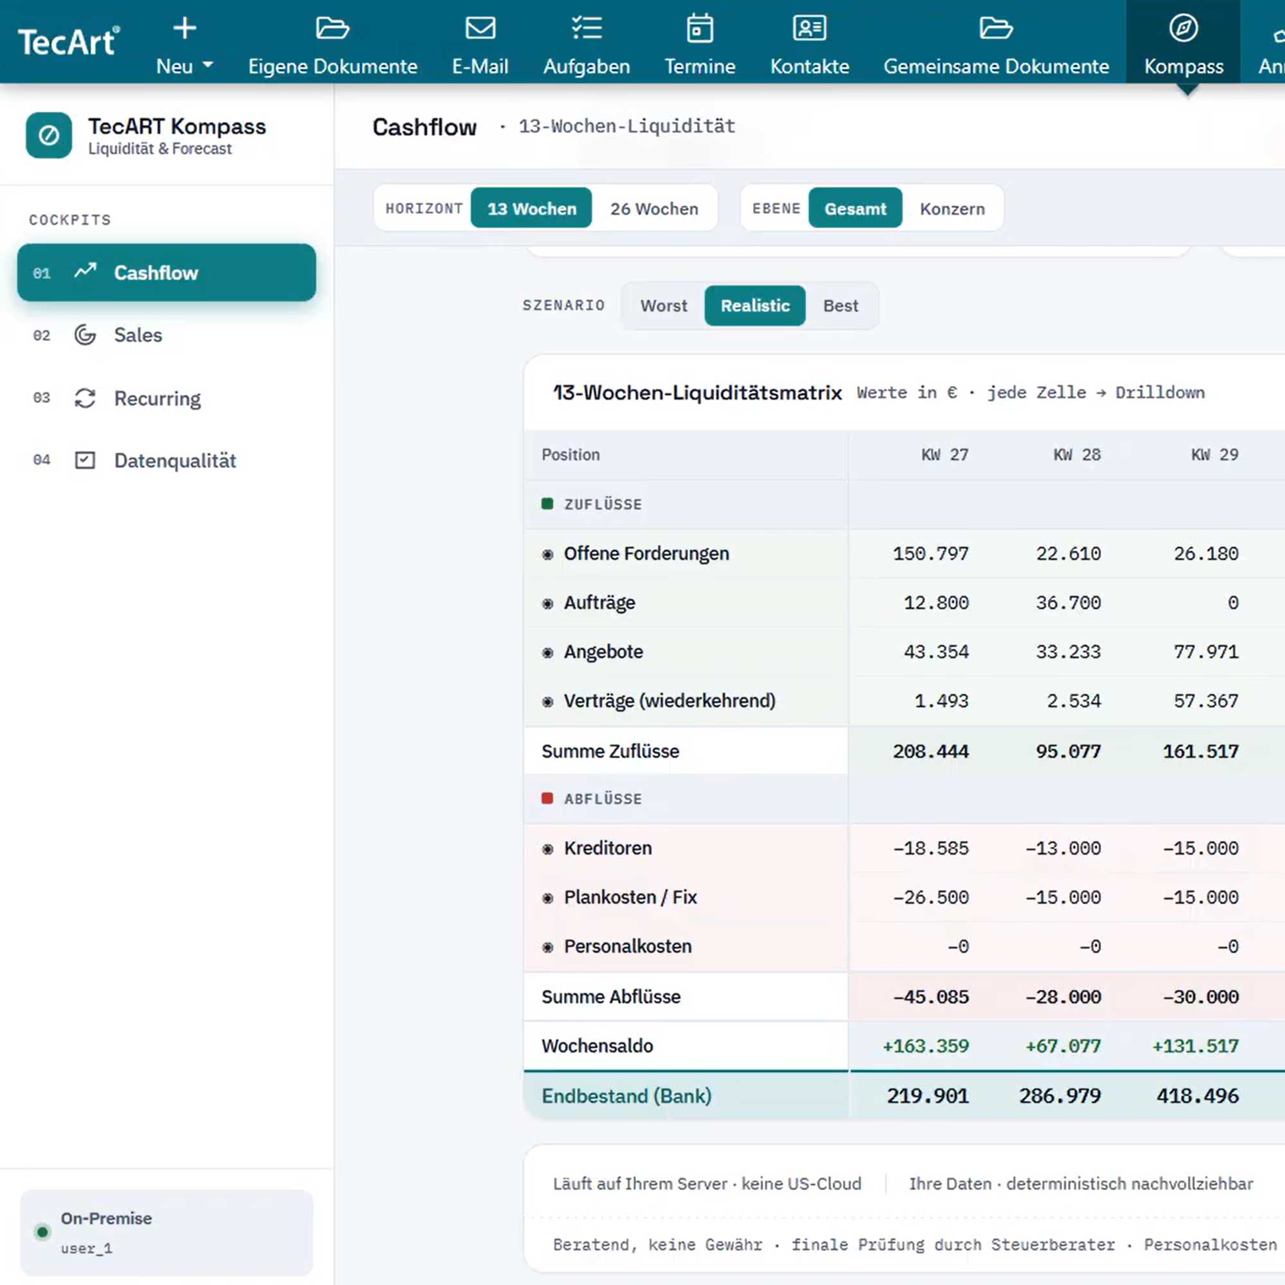Screen dimensions: 1285x1285
Task: Open the Sales cockpit
Action: 166,335
